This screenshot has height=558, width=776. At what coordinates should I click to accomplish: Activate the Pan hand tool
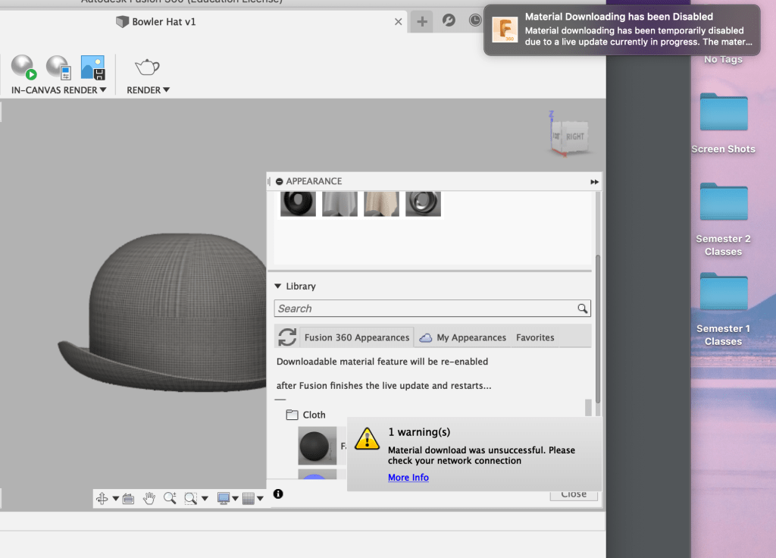click(x=149, y=498)
